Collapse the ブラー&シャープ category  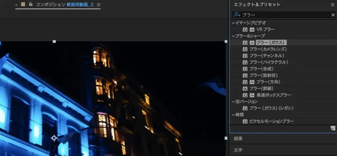click(x=233, y=36)
